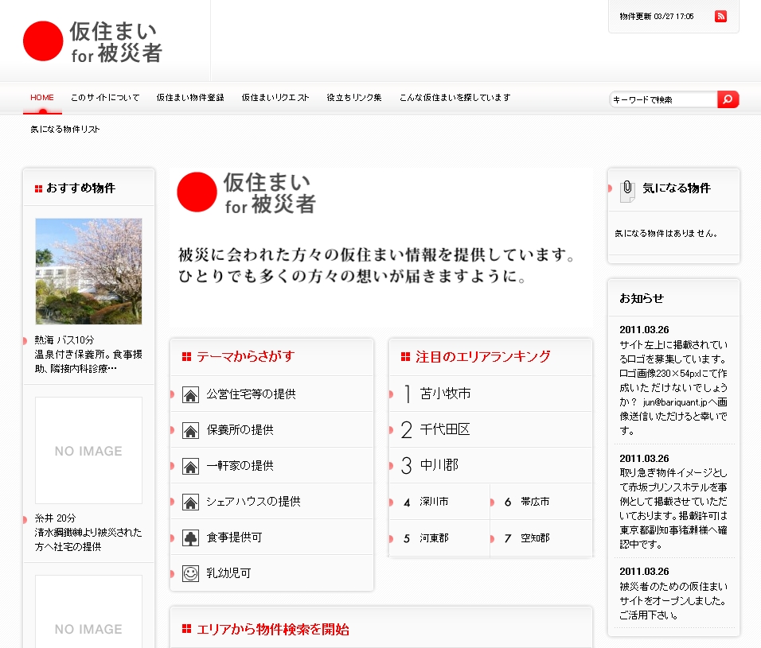Image resolution: width=761 pixels, height=648 pixels.
Task: Open the cherry blossom property thumbnail
Action: (88, 271)
